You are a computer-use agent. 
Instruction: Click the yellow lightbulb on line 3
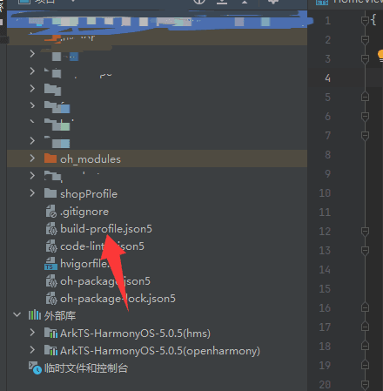tap(380, 56)
